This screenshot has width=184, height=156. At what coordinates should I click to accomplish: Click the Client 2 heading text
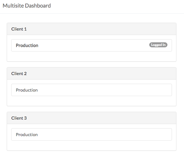point(19,73)
